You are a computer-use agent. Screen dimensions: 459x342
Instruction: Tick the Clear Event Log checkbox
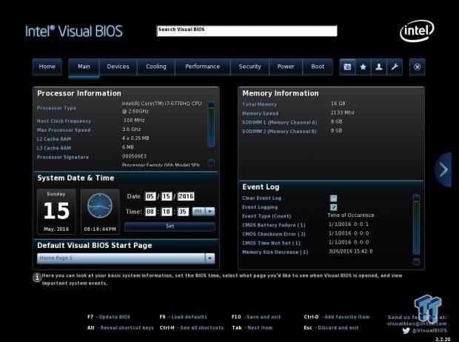coord(333,198)
